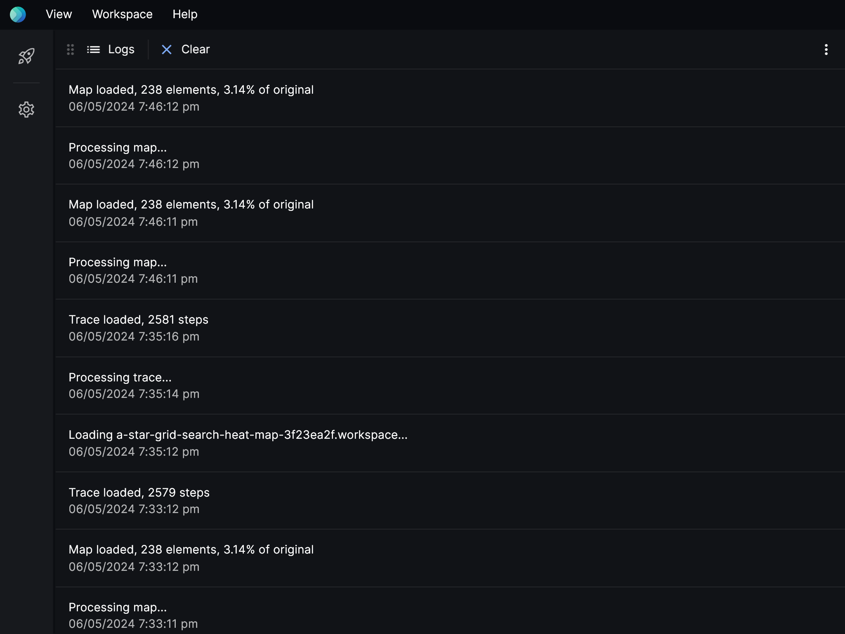
Task: Open the Workspace menu in menu bar
Action: pyautogui.click(x=122, y=14)
